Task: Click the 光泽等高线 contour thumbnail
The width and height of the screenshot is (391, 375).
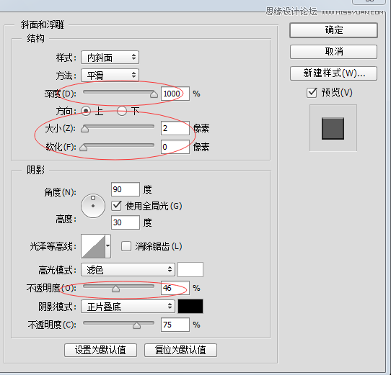Action: pyautogui.click(x=93, y=246)
